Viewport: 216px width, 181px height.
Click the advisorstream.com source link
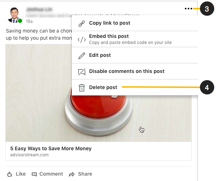pyautogui.click(x=29, y=155)
